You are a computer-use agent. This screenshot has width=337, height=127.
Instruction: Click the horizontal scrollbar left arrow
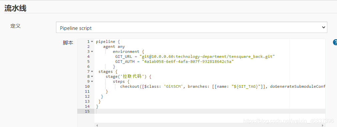[x=97, y=125]
